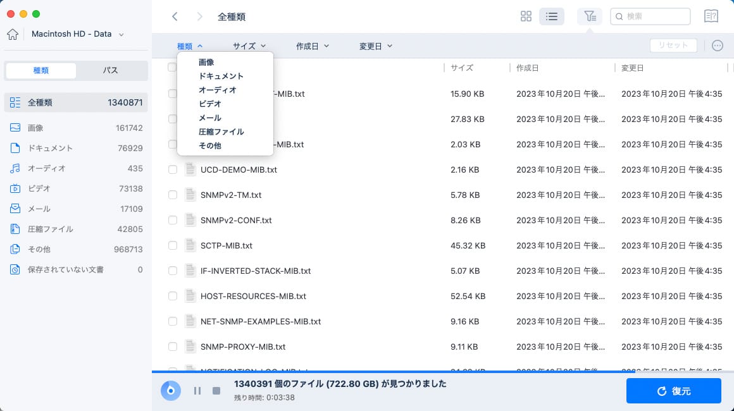Choose ビデオ from the open 種類 menu

[209, 104]
